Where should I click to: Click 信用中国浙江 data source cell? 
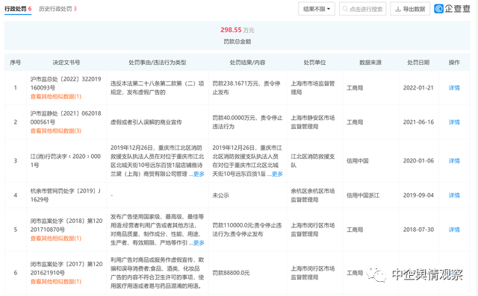(x=363, y=195)
